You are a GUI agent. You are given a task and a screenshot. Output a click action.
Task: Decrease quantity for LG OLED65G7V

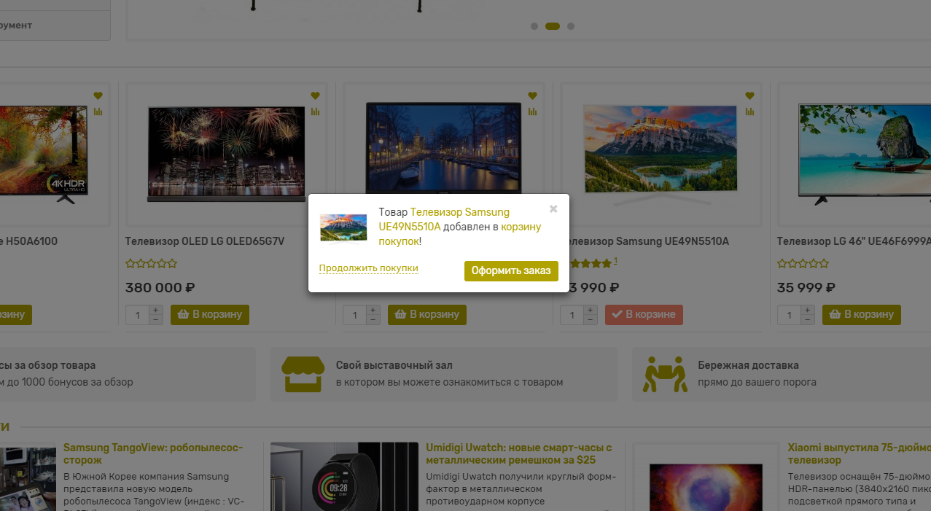coord(156,319)
